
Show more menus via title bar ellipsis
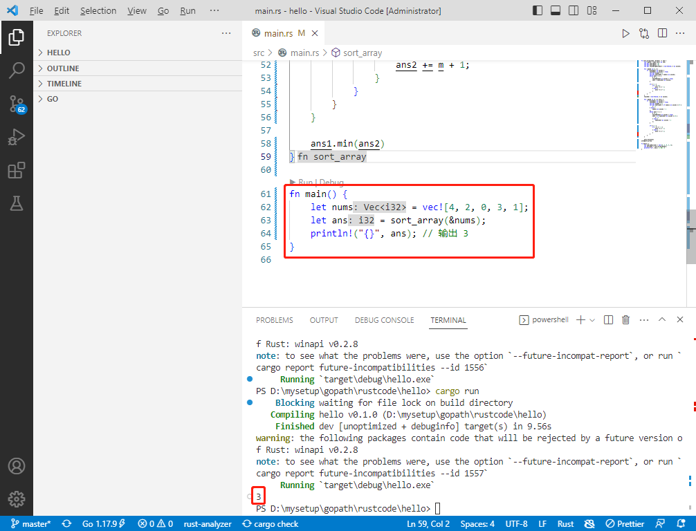[x=214, y=10]
